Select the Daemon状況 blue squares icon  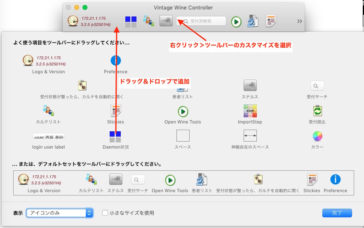(x=115, y=137)
